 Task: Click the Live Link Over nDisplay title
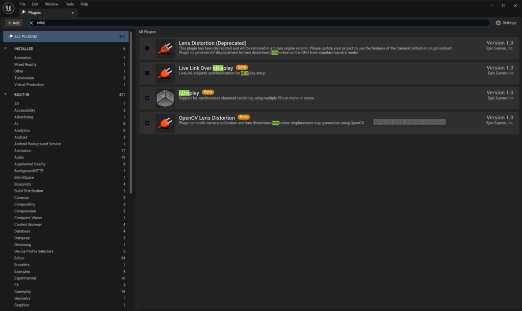206,68
